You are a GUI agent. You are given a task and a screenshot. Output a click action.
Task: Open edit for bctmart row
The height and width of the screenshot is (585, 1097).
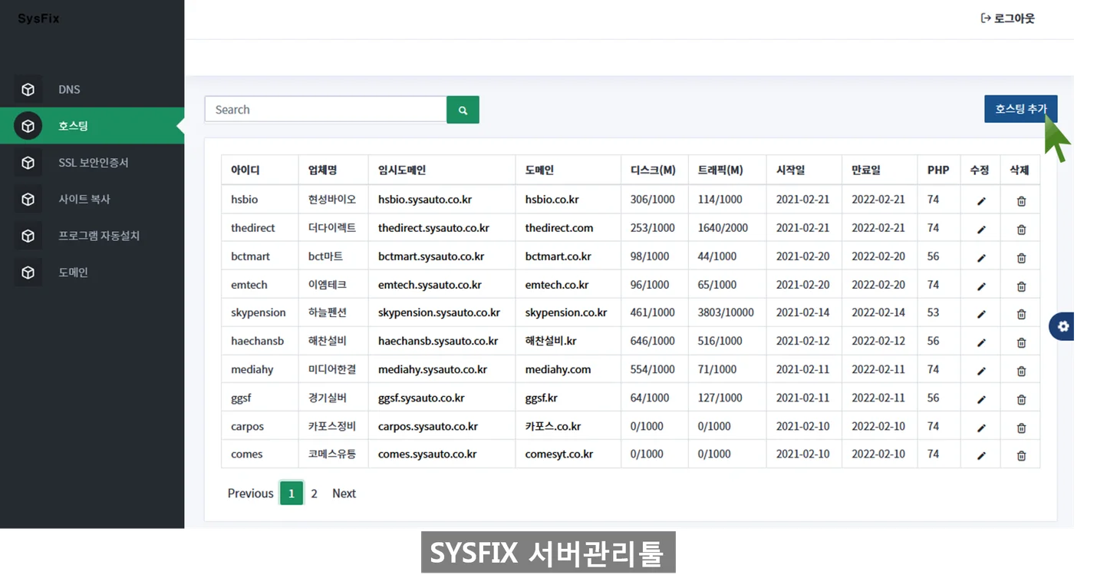pos(981,258)
